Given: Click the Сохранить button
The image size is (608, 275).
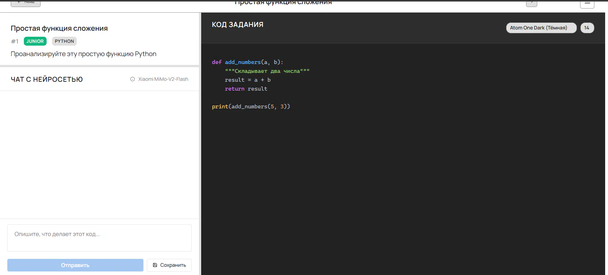Looking at the screenshot, I should pyautogui.click(x=169, y=265).
